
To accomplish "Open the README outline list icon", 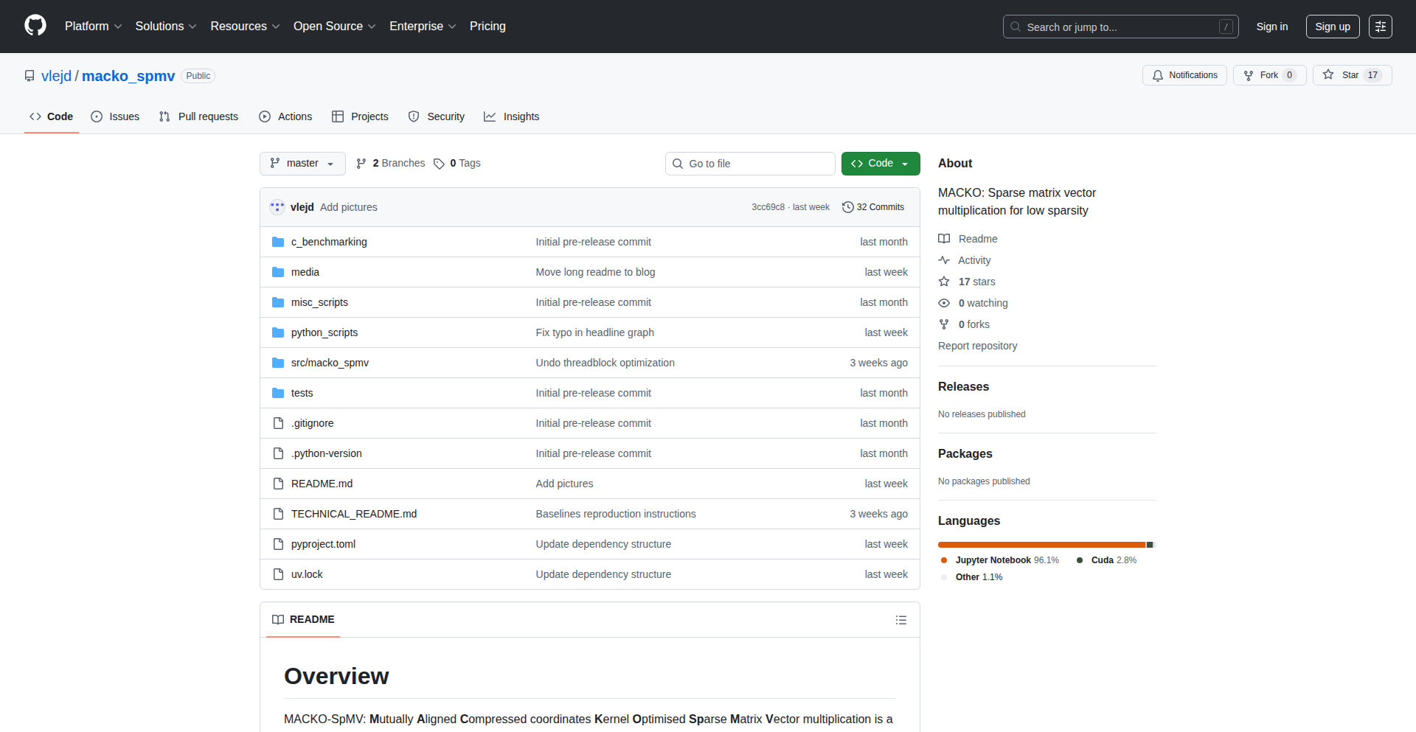I will click(x=900, y=620).
